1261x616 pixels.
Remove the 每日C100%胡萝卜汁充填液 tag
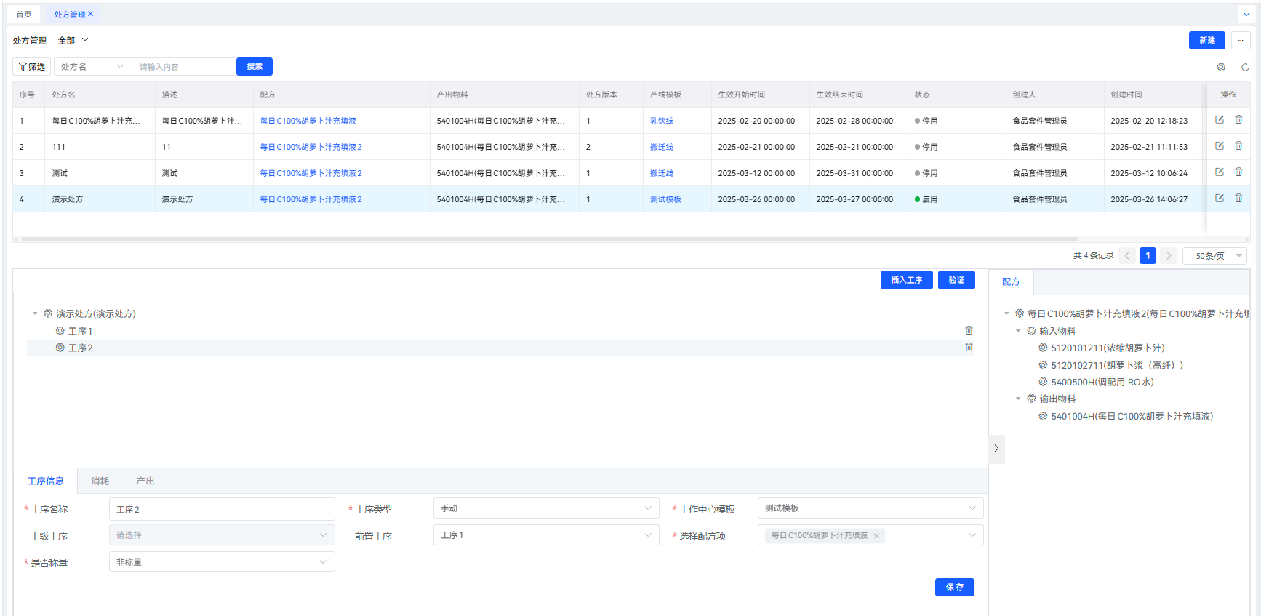(876, 536)
